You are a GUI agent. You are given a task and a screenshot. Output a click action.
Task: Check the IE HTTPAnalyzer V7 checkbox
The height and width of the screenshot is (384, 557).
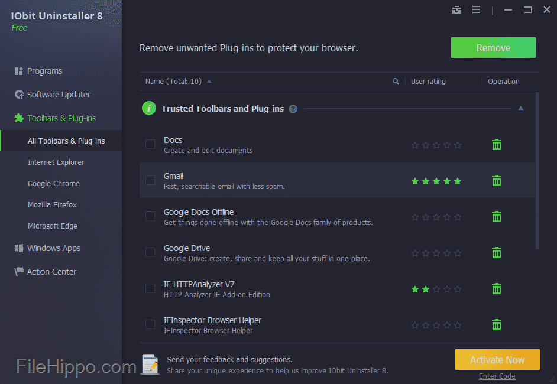[150, 288]
